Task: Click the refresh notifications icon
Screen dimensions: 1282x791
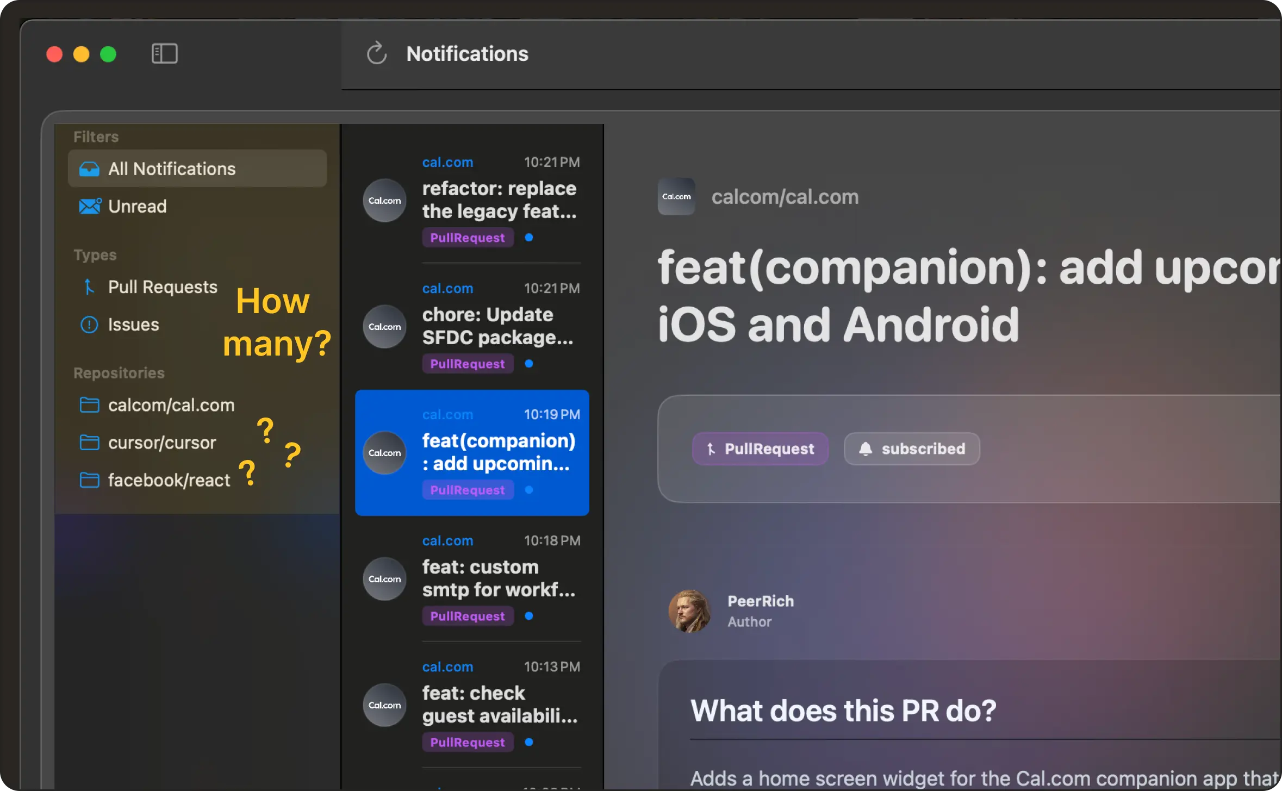Action: click(376, 53)
